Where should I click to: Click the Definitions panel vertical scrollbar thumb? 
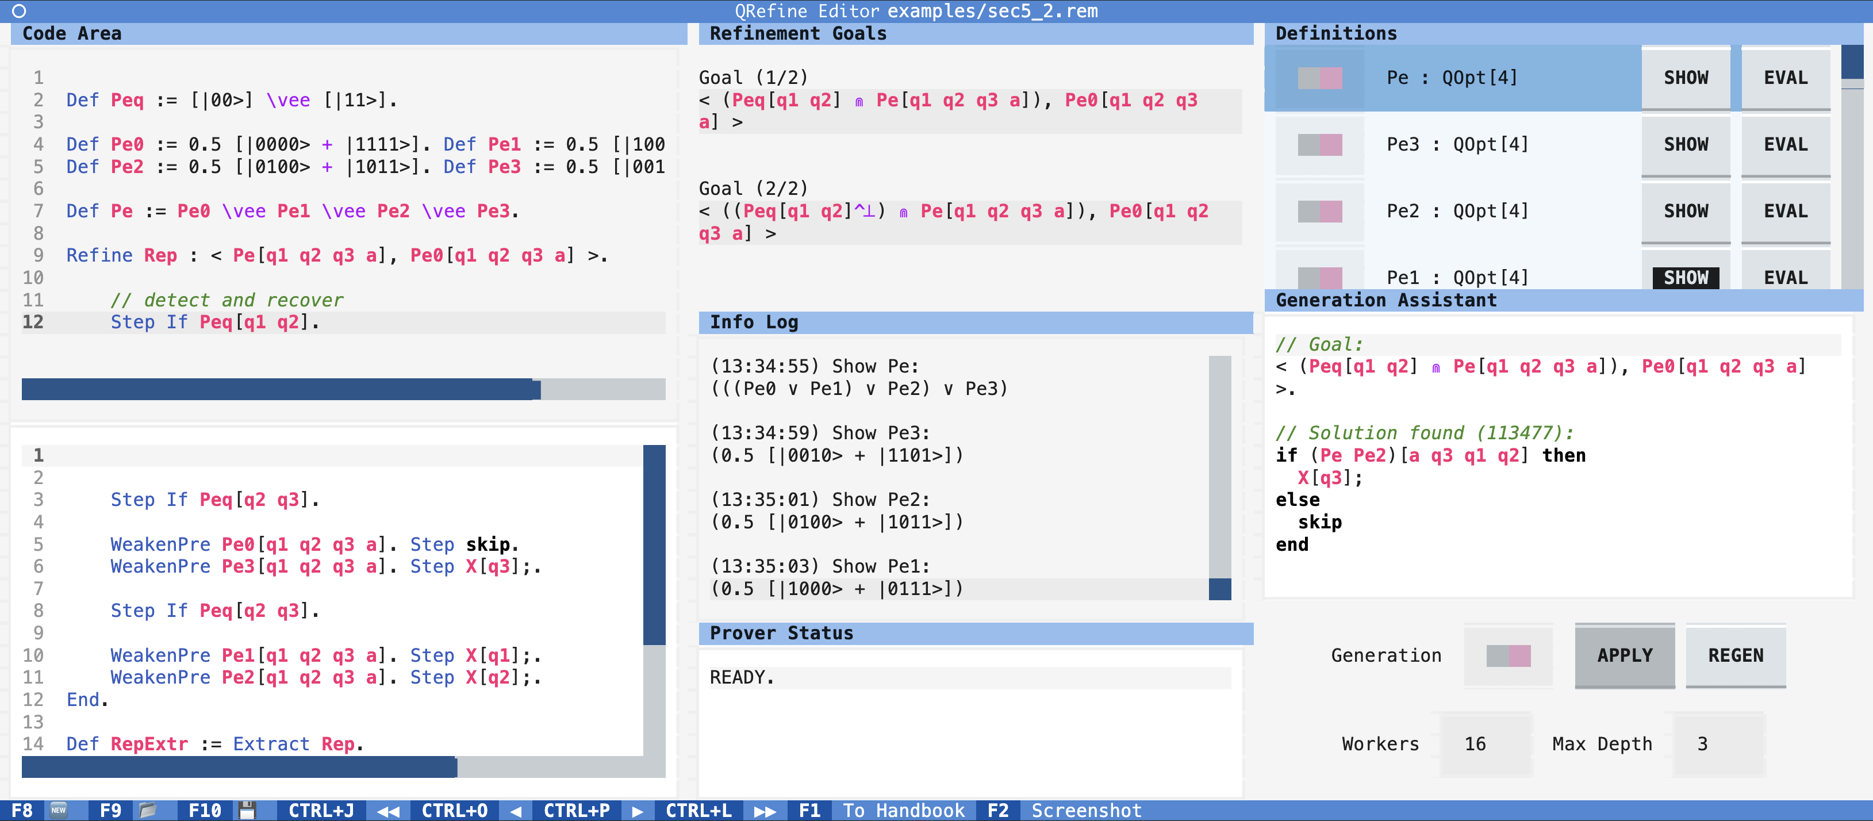coord(1852,62)
